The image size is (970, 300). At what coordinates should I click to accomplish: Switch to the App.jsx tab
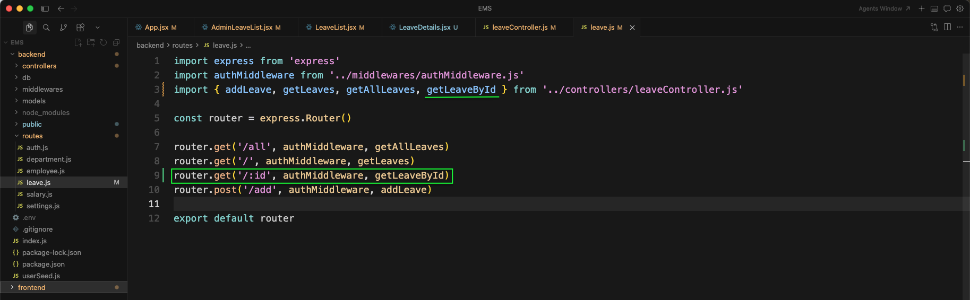(x=161, y=28)
